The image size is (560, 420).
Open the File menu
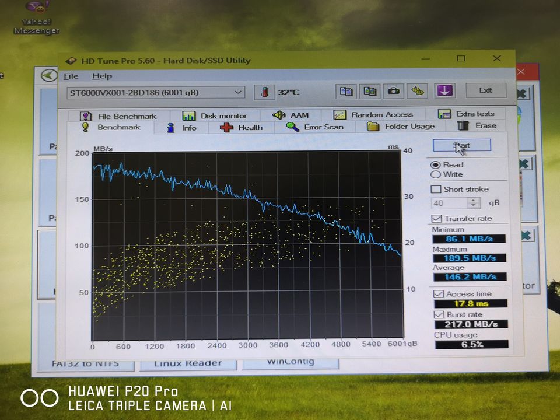click(71, 76)
